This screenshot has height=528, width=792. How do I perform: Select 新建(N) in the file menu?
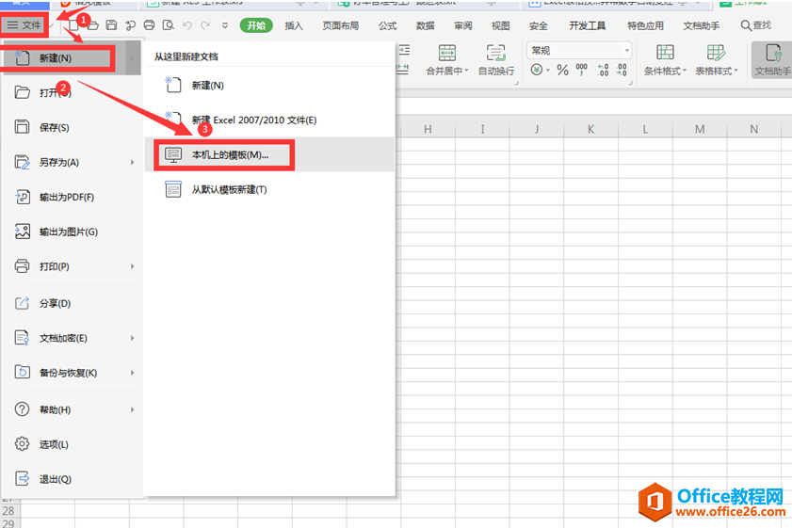[71, 58]
